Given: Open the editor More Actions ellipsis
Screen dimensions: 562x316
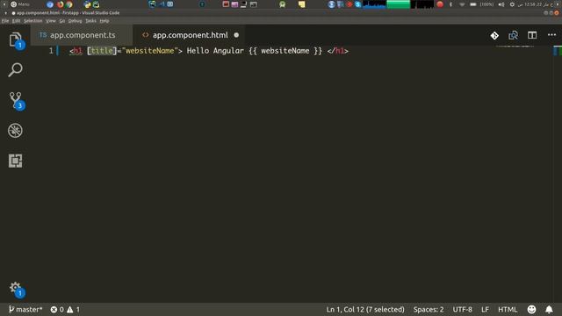Looking at the screenshot, I should 551,35.
